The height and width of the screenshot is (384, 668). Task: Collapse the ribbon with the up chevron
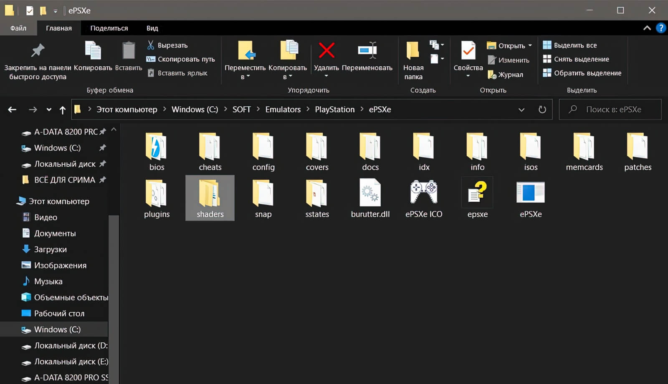pos(647,28)
